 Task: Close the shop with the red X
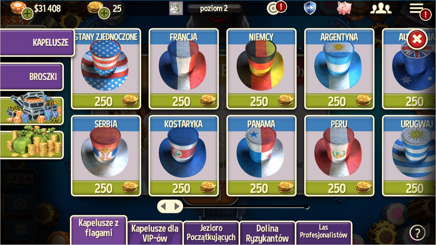[x=417, y=39]
